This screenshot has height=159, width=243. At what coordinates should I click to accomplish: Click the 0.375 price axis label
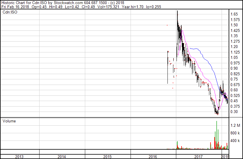[235, 107]
